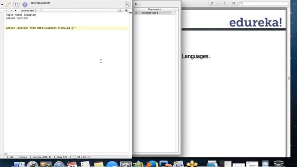Open the gear action menu in the drawer
This screenshot has width=297, height=167.
coord(136,4)
